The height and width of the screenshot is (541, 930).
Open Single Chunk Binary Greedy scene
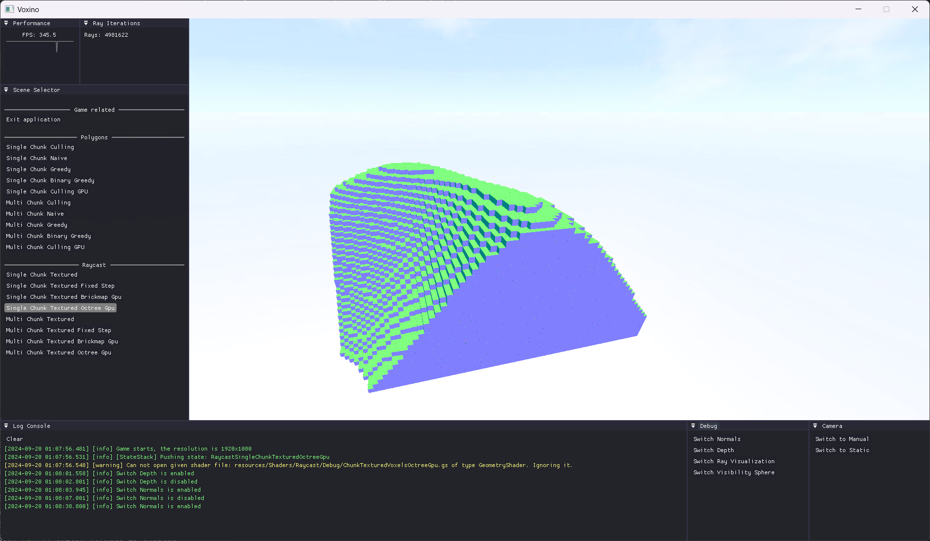50,180
